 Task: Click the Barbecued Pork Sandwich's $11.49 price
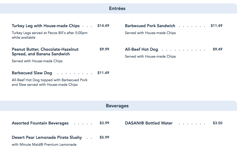pyautogui.click(x=216, y=26)
